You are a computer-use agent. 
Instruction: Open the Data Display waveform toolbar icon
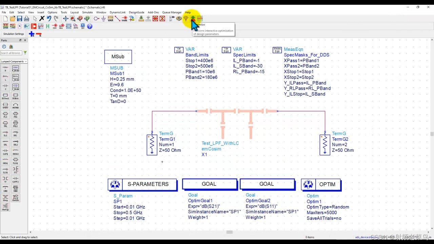tap(200, 19)
